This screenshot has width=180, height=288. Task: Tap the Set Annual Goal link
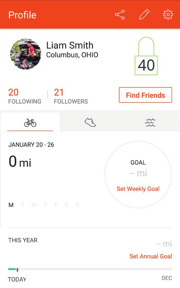151,256
